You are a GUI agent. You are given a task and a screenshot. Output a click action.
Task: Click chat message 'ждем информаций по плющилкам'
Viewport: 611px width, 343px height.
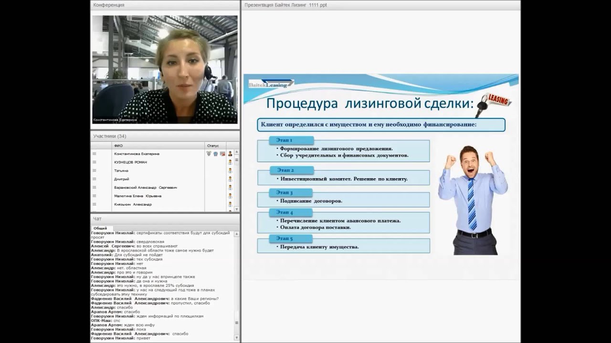coord(169,316)
